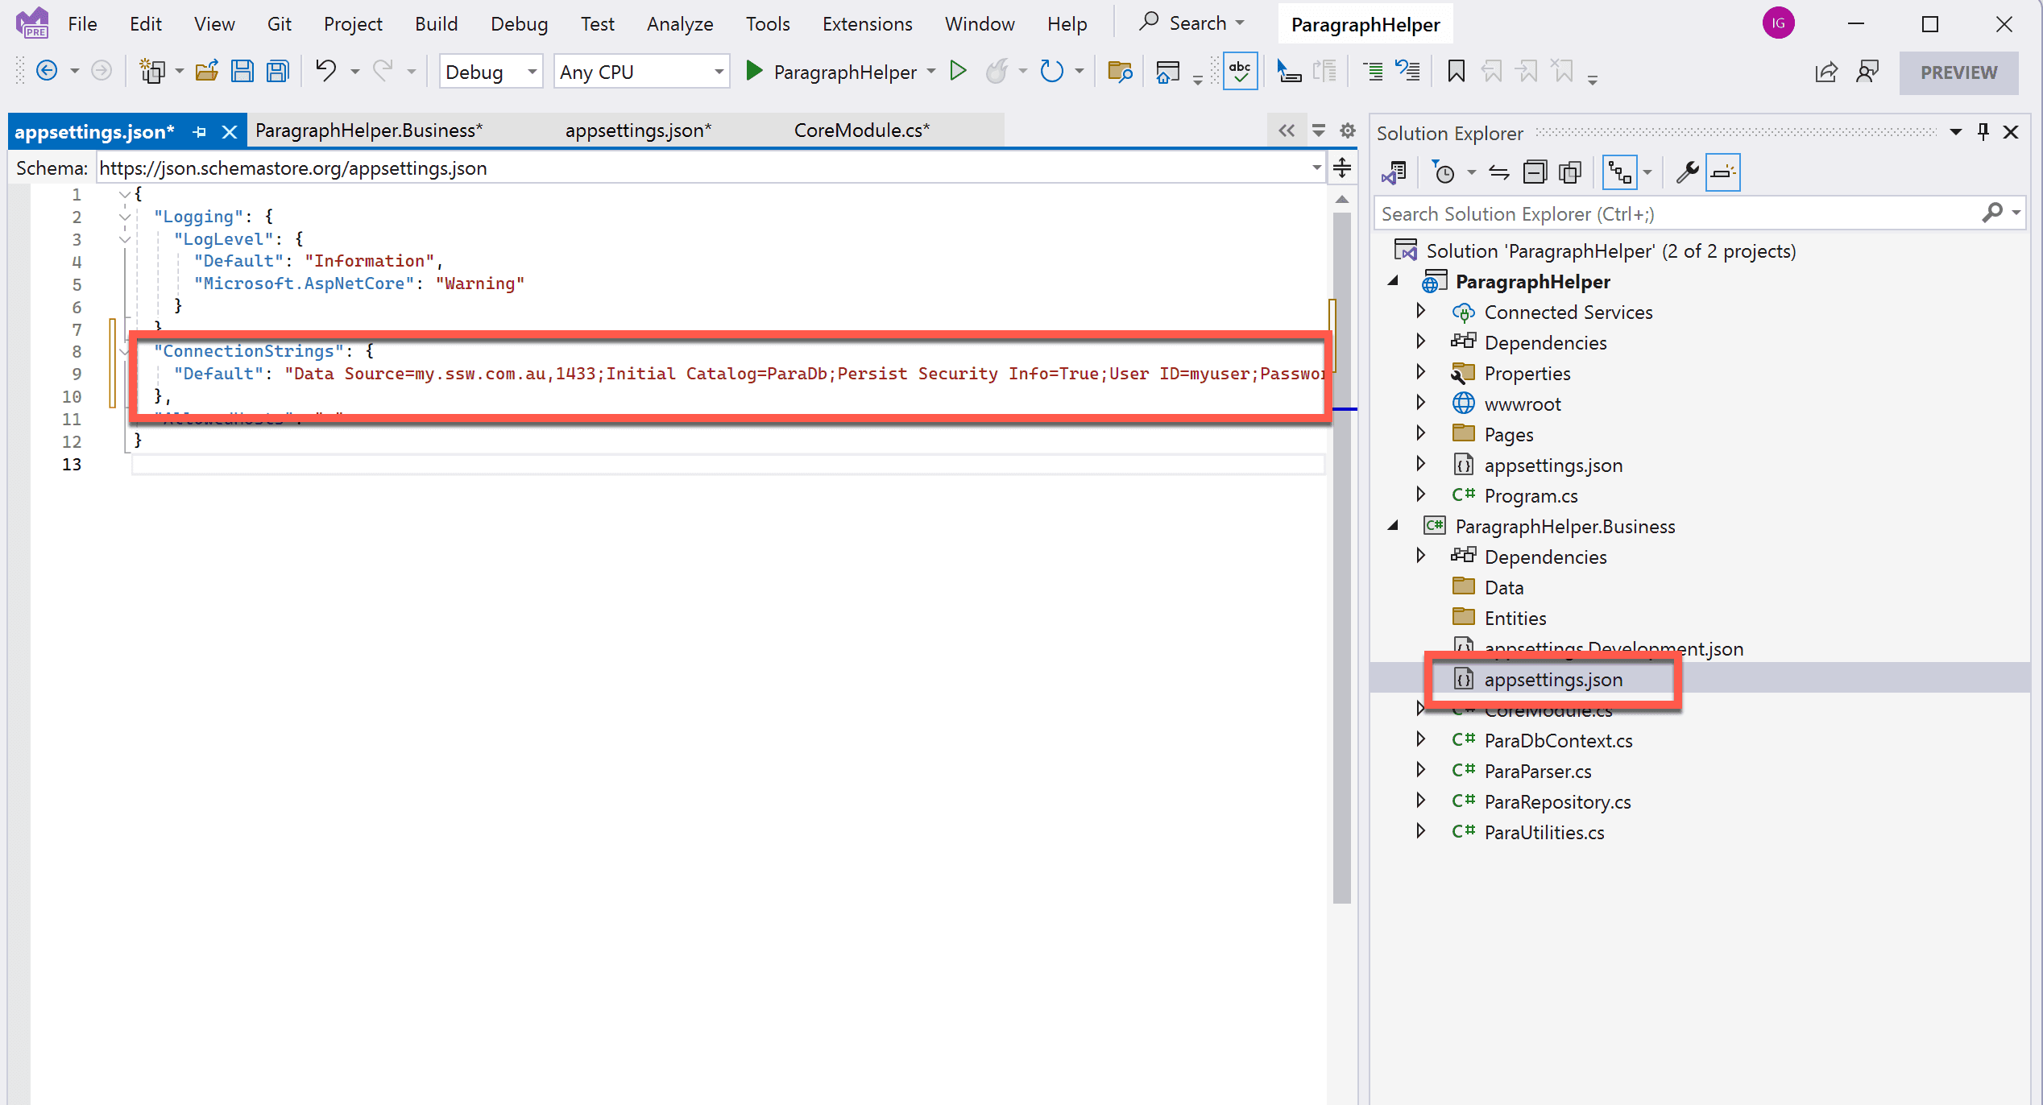Click the editor vertical scrollbar thumb
Image resolution: width=2043 pixels, height=1105 pixels.
1341,556
